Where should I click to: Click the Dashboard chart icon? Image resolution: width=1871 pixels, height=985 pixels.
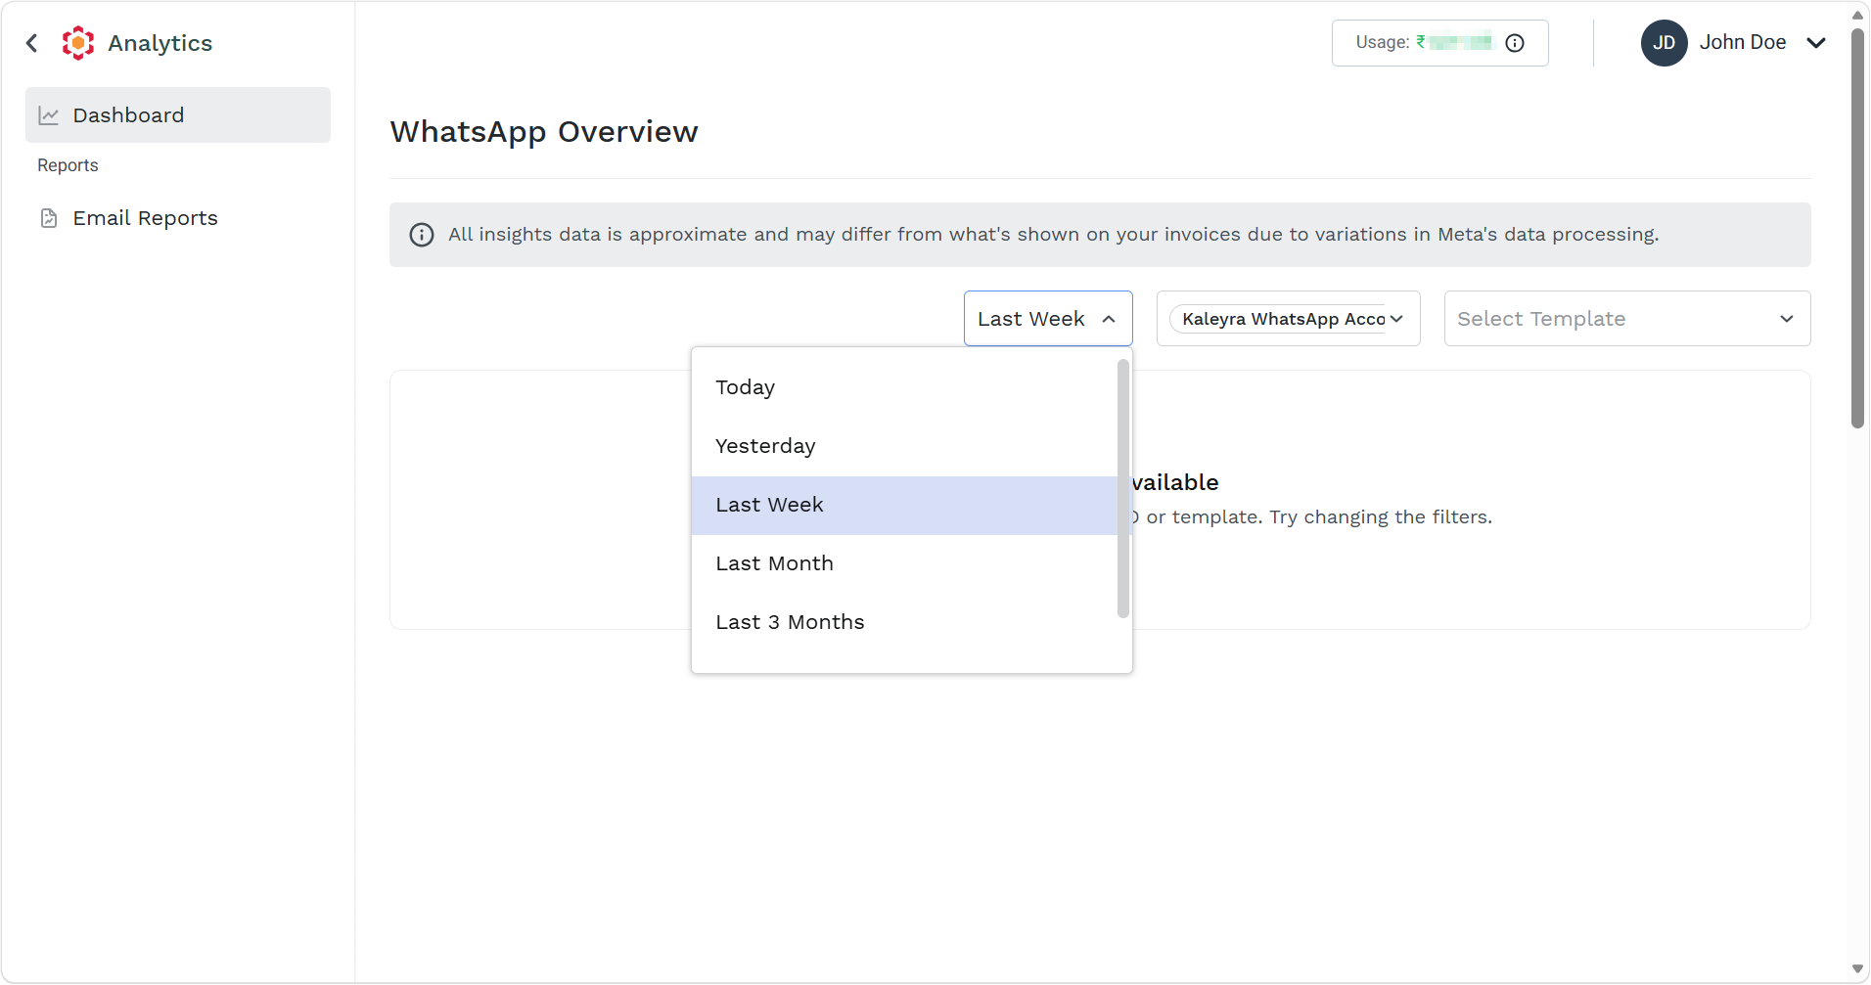tap(49, 115)
